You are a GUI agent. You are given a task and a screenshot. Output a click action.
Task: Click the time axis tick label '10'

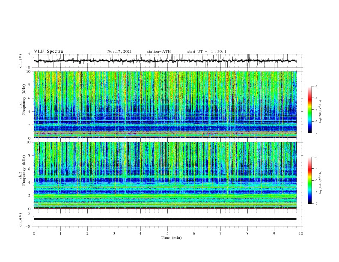(301, 233)
